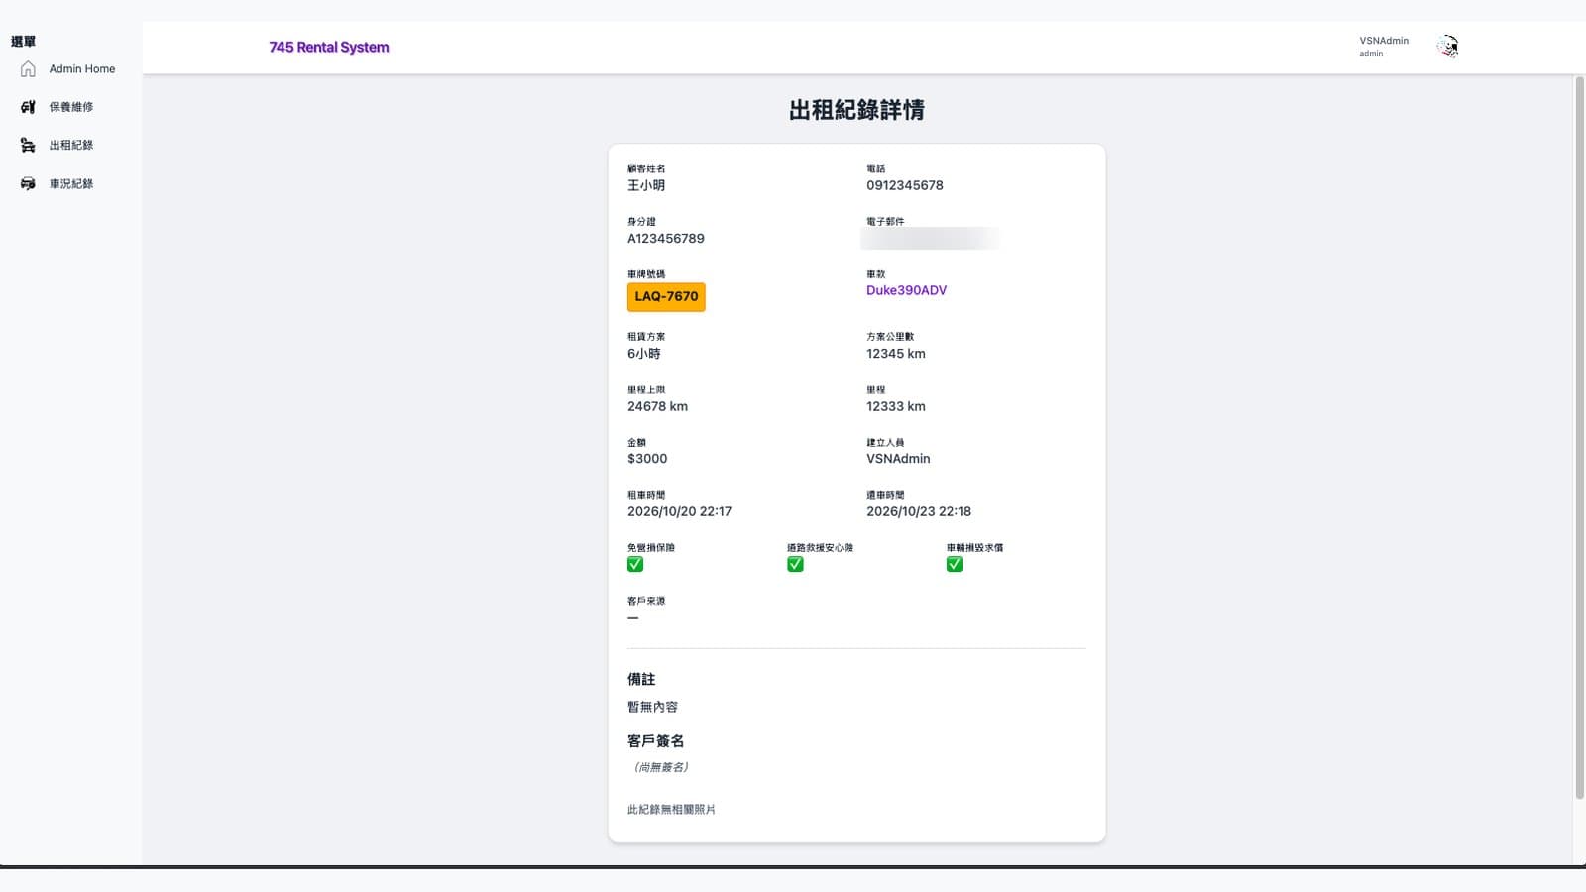Click the 選單 sidebar heading
The image size is (1586, 892).
(24, 42)
